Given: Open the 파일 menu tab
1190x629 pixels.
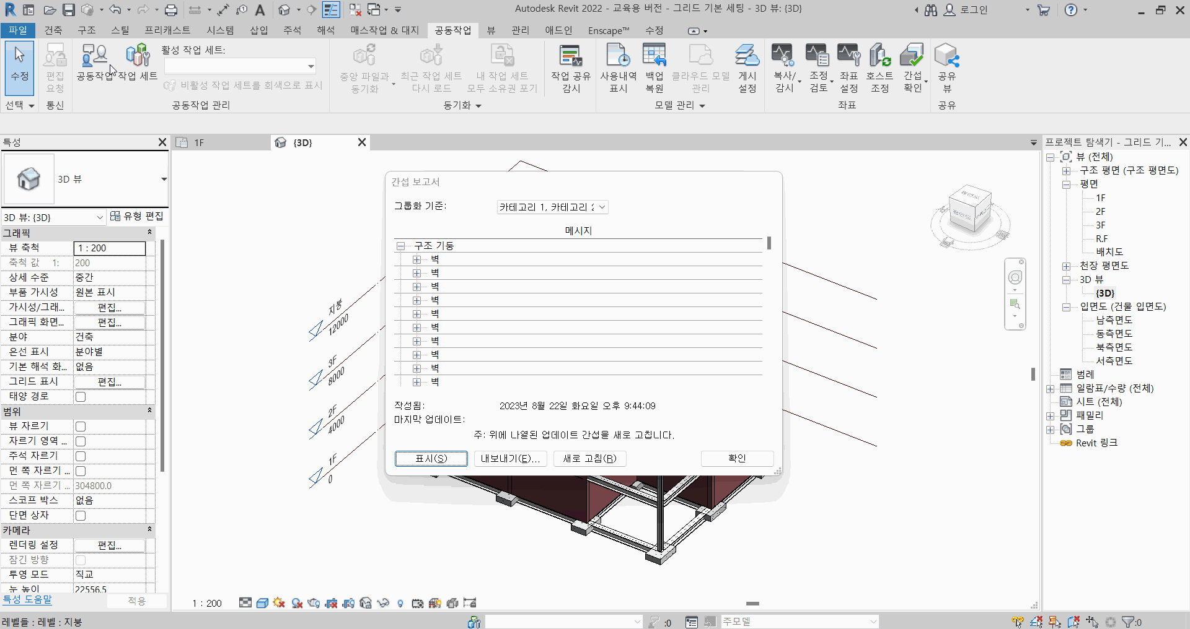Looking at the screenshot, I should (17, 30).
